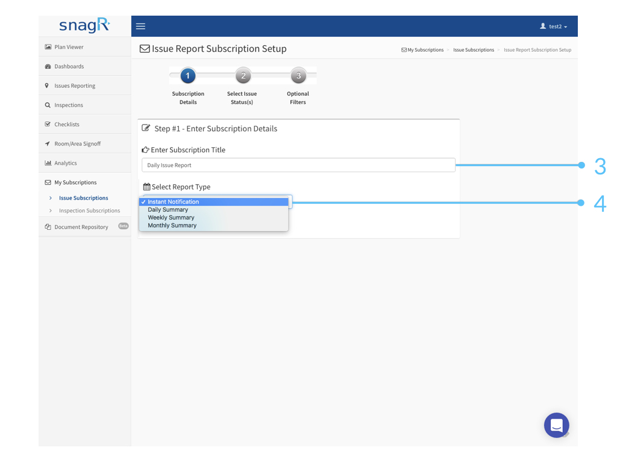Viewport: 617px width, 462px height.
Task: Click the My Subscriptions envelope icon in the sidebar
Action: [x=48, y=182]
